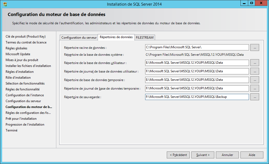The width and height of the screenshot is (269, 164).
Task: Select 'Clé de produit (Product Key)' step
Action: [26, 37]
